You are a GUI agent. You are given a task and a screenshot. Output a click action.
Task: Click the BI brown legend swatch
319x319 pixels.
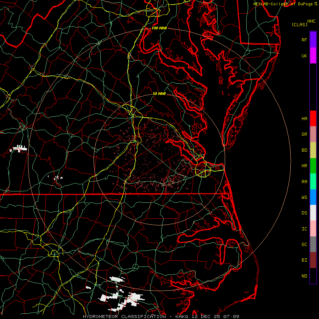pos(313,260)
